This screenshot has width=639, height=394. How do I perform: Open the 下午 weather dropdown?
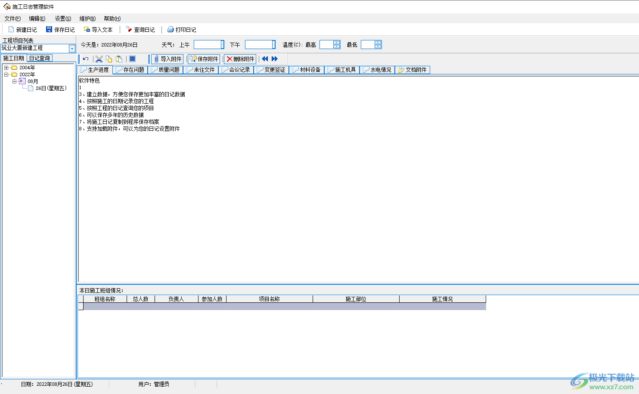(x=273, y=45)
